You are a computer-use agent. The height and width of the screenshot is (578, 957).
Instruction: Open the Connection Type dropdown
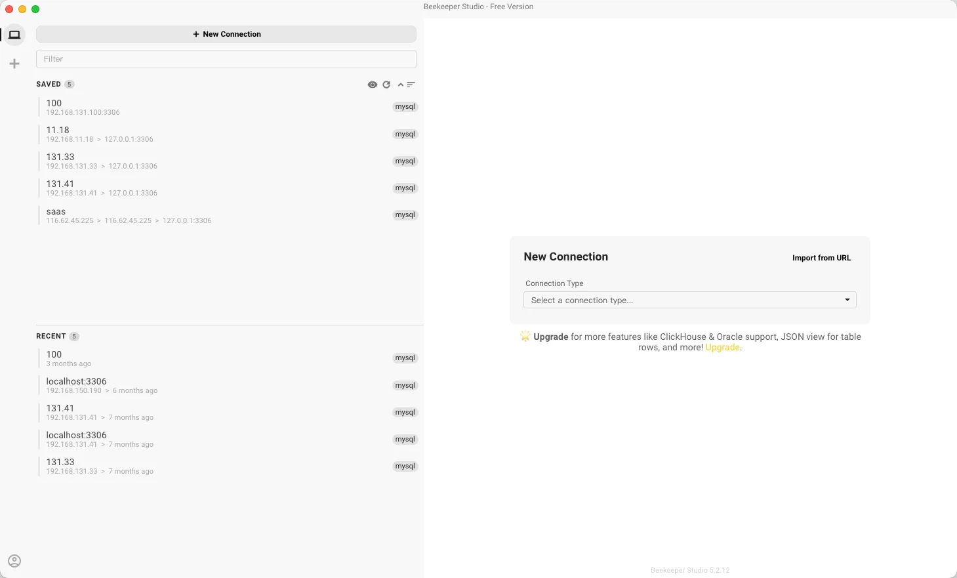(689, 300)
